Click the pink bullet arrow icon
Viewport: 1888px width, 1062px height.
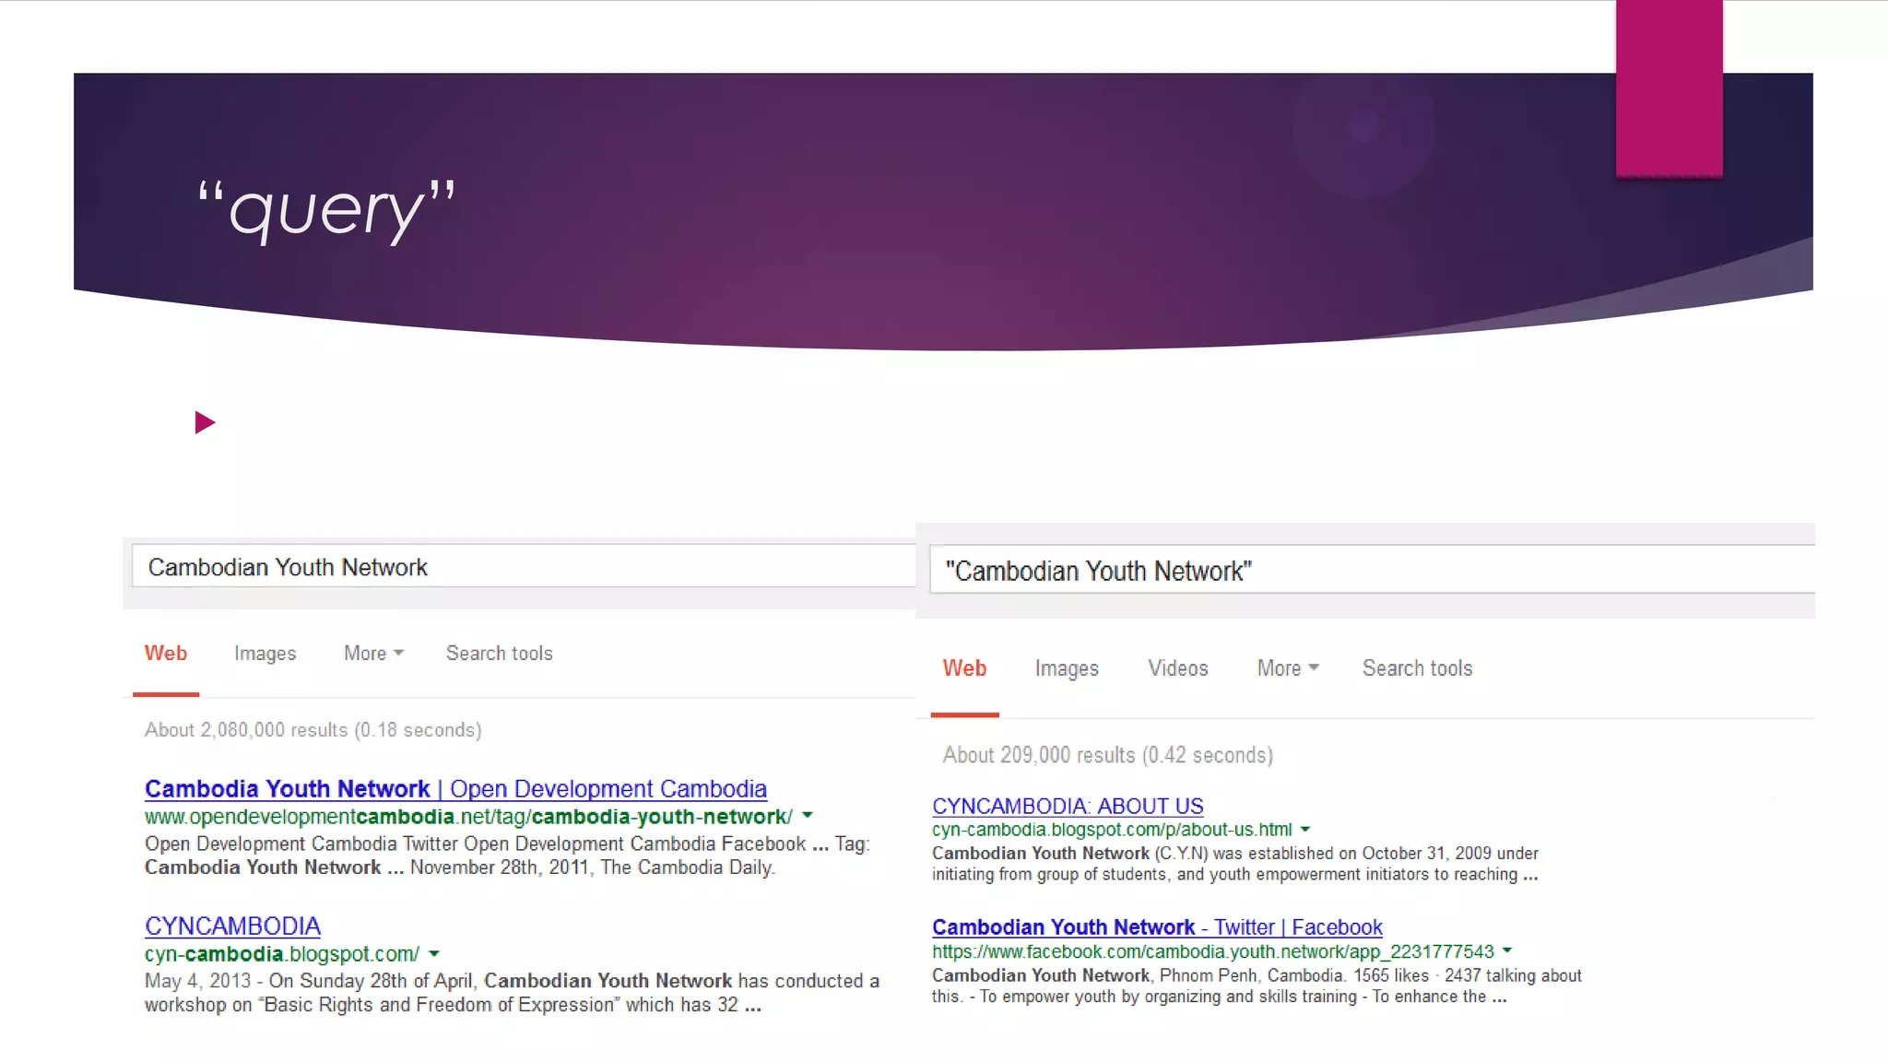tap(205, 423)
